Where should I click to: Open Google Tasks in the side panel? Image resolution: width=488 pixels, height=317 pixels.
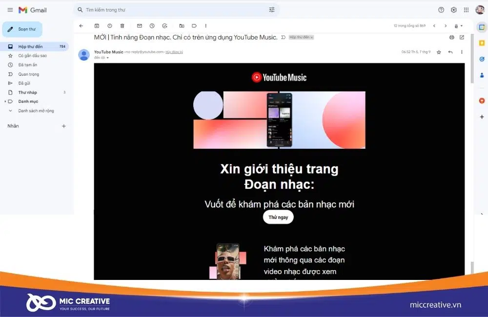pos(482,59)
